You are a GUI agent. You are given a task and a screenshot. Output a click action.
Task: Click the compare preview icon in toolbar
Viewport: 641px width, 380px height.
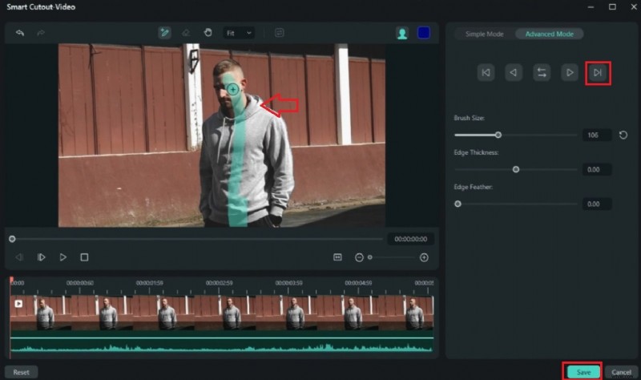click(x=279, y=33)
